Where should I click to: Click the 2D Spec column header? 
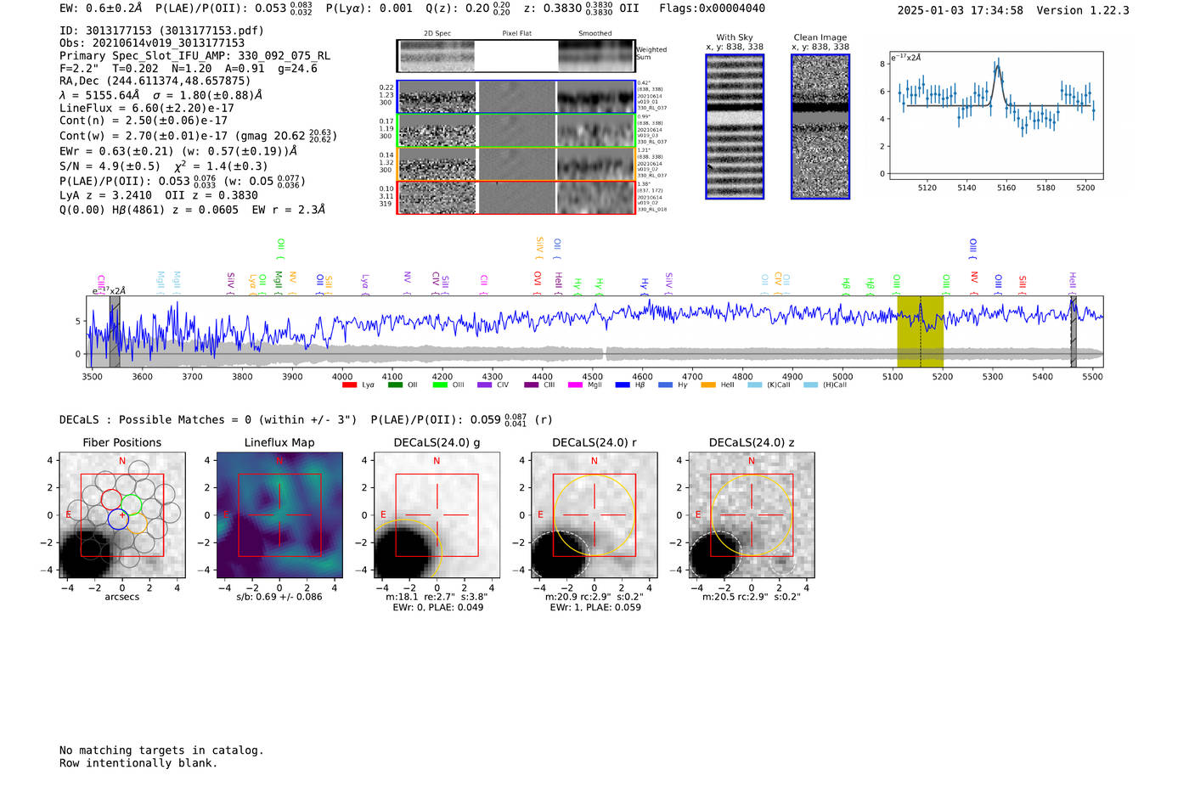tap(437, 34)
